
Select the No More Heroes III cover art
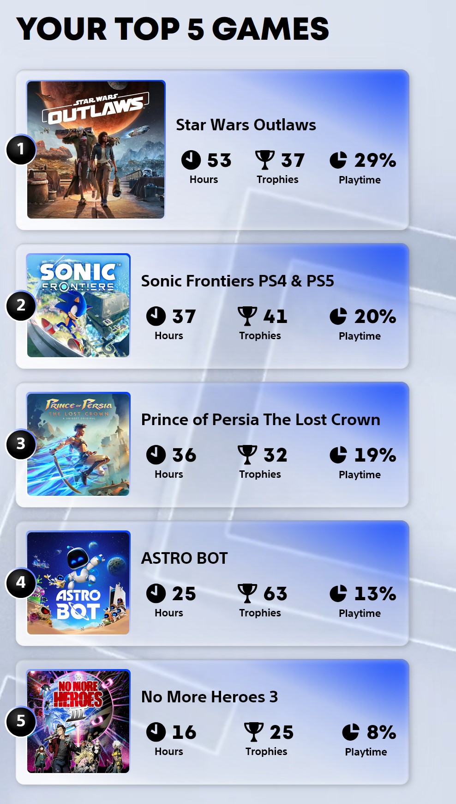78,721
